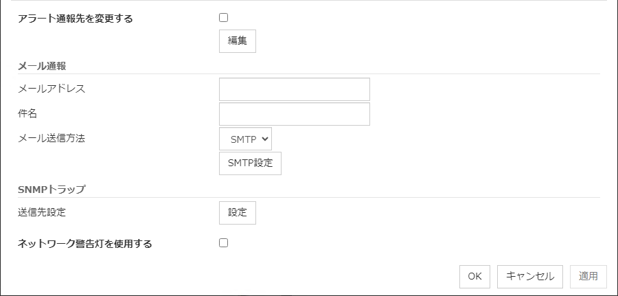Viewport: 618px width, 296px height.
Task: Confirm with the OK button
Action: point(474,276)
